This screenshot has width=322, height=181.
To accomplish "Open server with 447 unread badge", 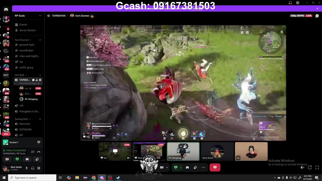I will coord(6,67).
